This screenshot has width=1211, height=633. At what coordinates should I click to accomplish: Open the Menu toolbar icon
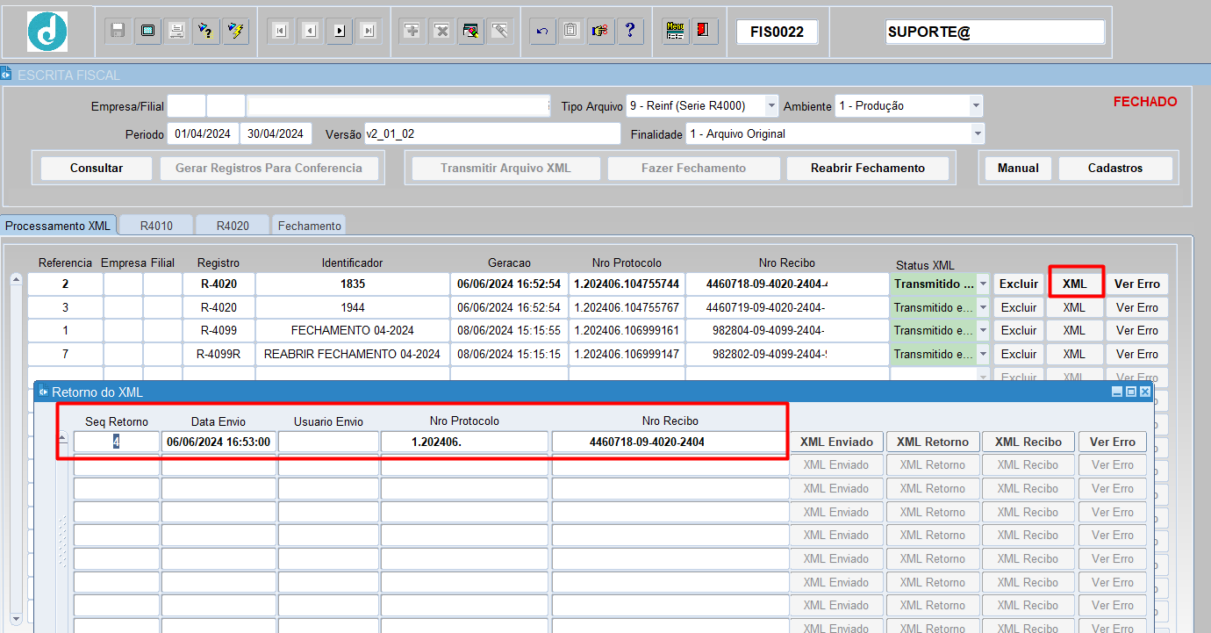[x=676, y=32]
